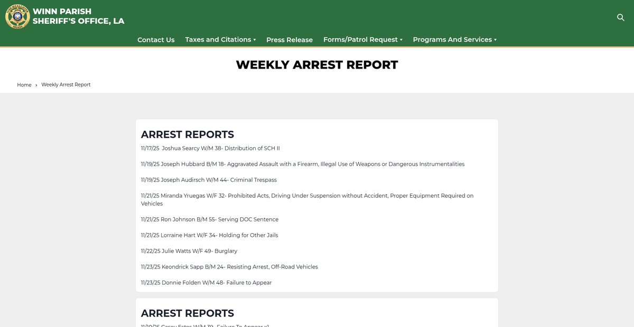Select the Donnie Folden Failure to Appear entry
Screen dimensions: 634x327
206,283
